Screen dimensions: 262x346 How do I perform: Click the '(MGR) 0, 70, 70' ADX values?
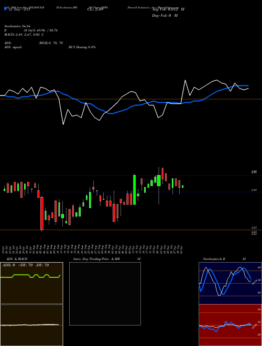(x=50, y=43)
